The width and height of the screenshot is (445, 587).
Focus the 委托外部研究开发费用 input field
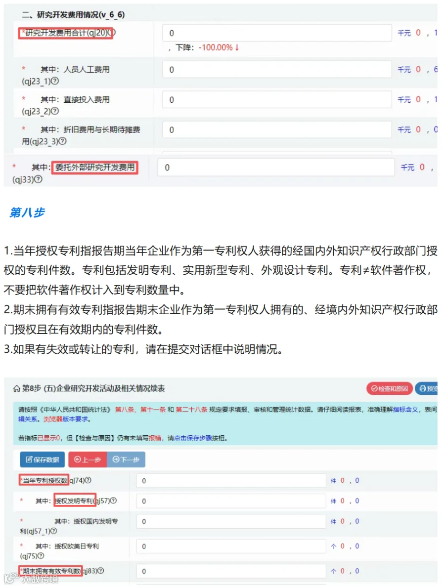[276, 168]
